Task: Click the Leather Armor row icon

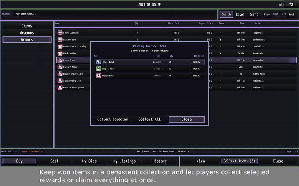Action: [60, 67]
